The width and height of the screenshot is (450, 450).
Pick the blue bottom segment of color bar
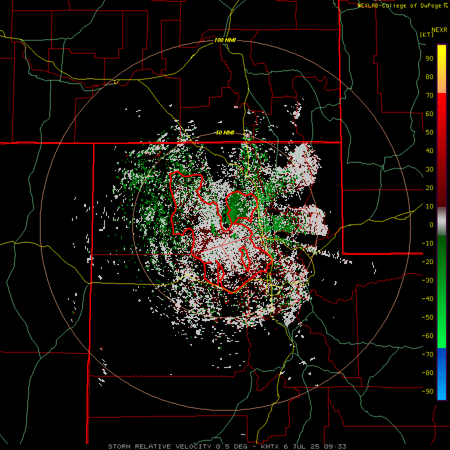(441, 373)
